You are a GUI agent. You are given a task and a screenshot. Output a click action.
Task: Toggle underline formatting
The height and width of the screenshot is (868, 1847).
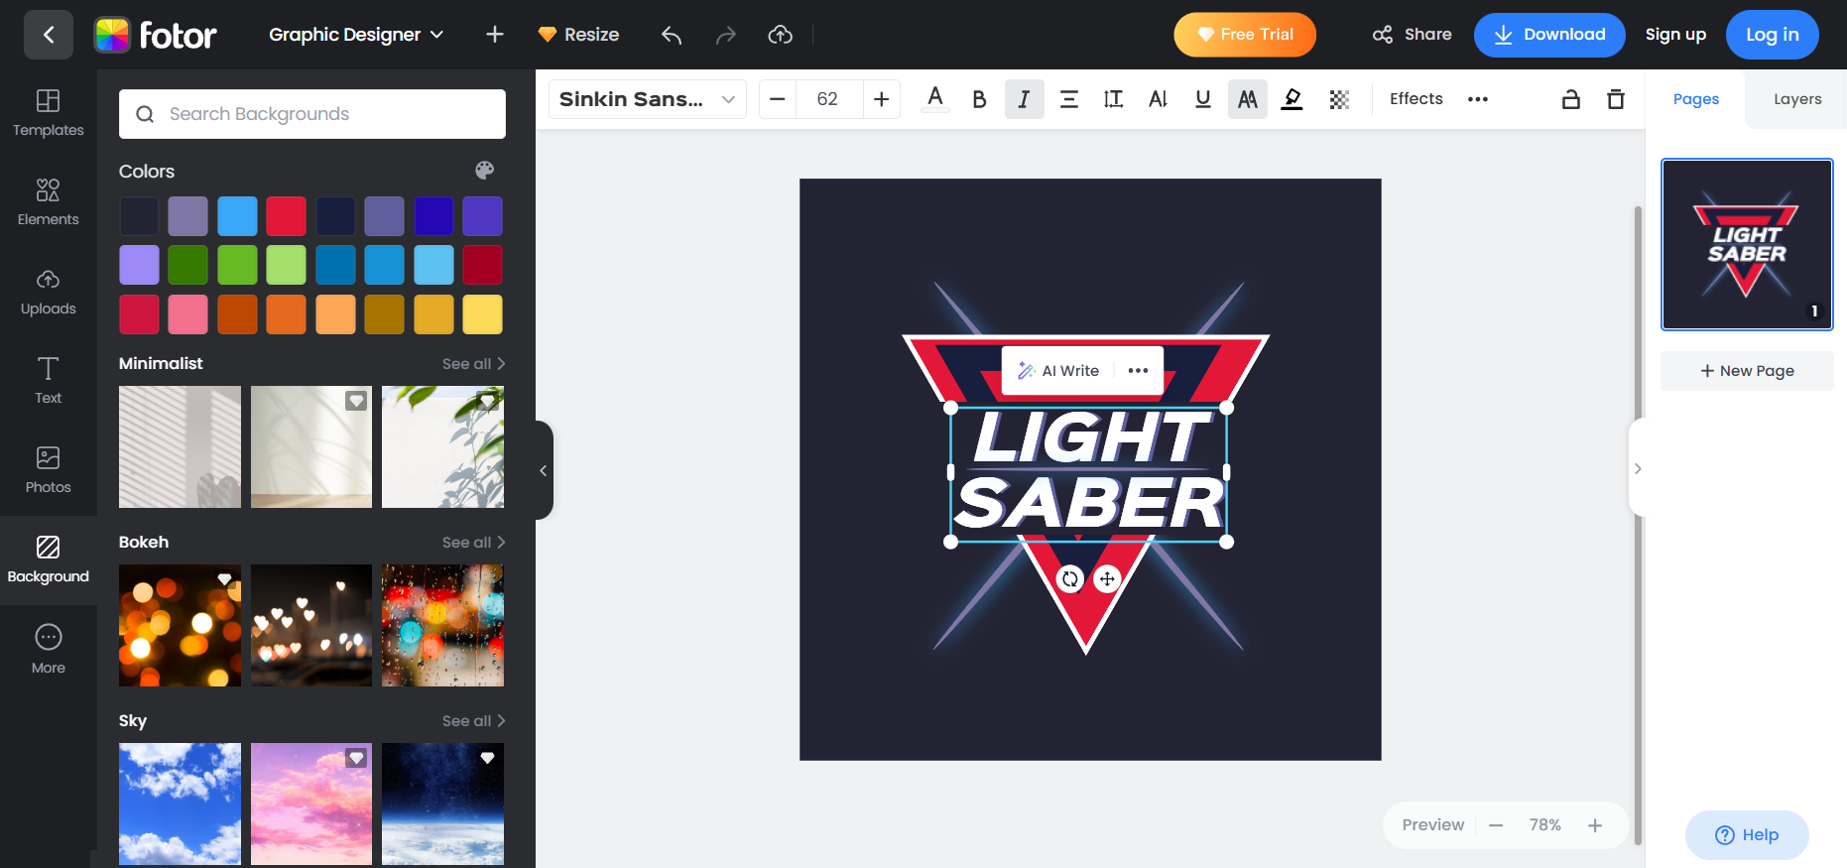(x=1202, y=99)
